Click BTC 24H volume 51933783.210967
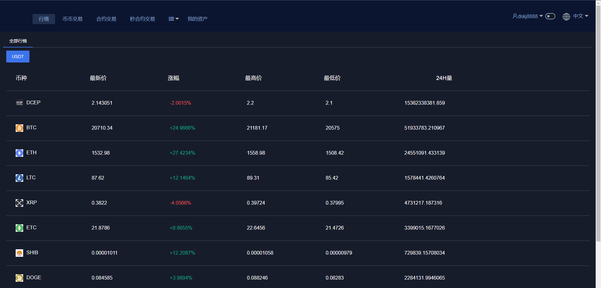 (424, 128)
